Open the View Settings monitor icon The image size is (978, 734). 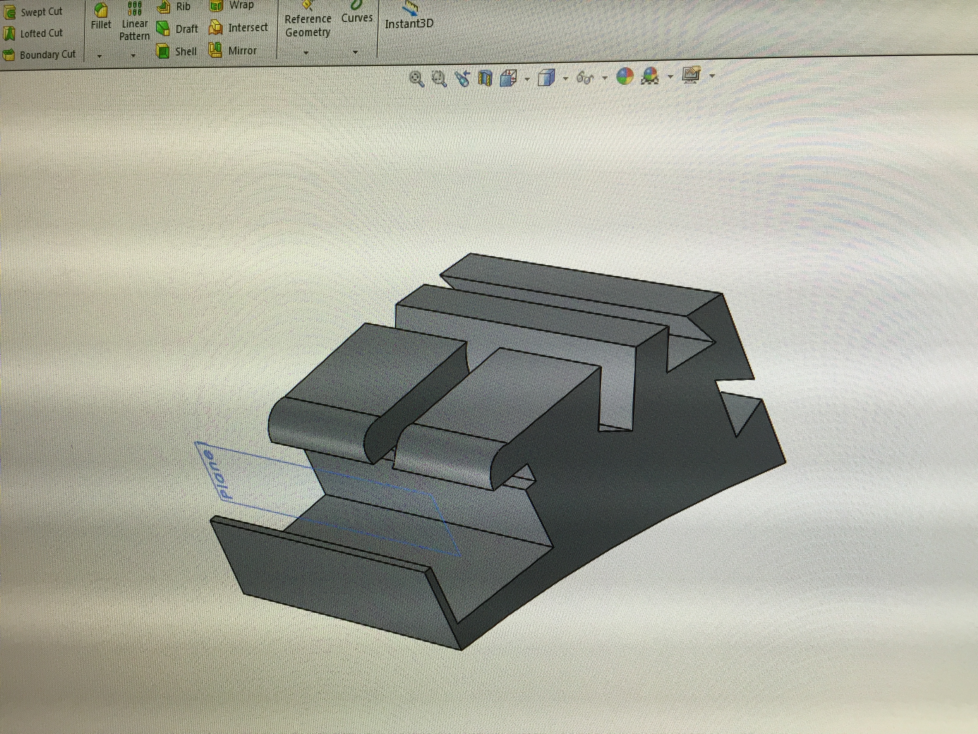point(692,75)
